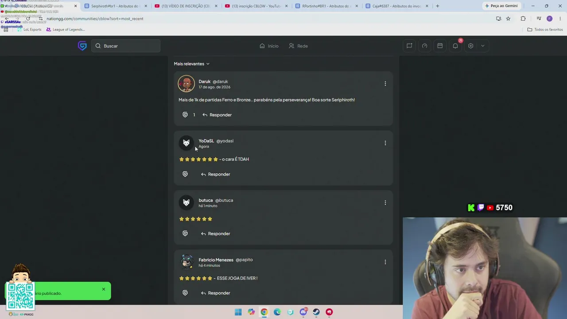Go to Rede in the navigation

pyautogui.click(x=298, y=46)
